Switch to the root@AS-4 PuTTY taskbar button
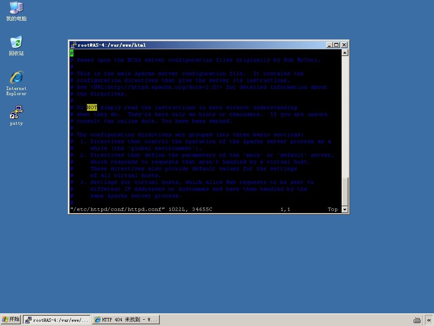Screen dimensions: 434x326 tap(57, 320)
